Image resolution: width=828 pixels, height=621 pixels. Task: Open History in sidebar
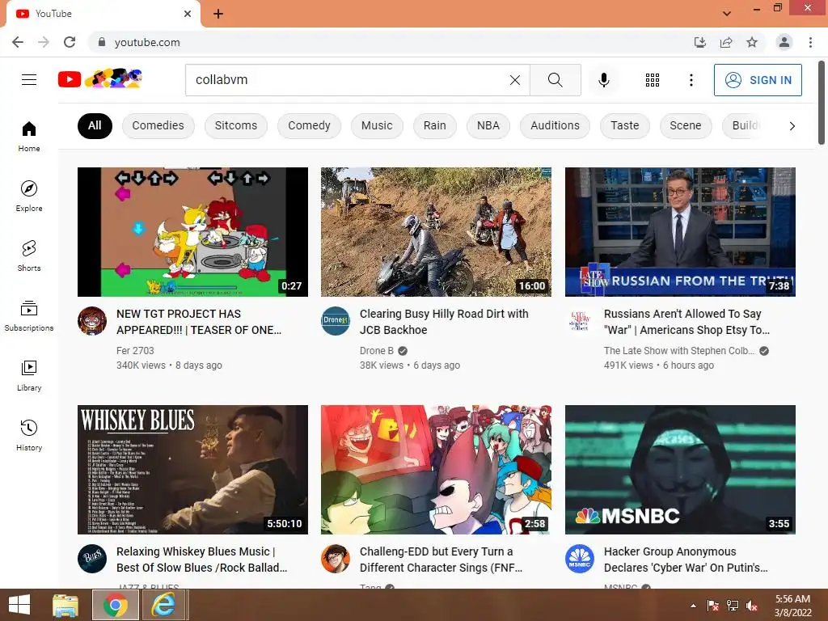pyautogui.click(x=29, y=435)
